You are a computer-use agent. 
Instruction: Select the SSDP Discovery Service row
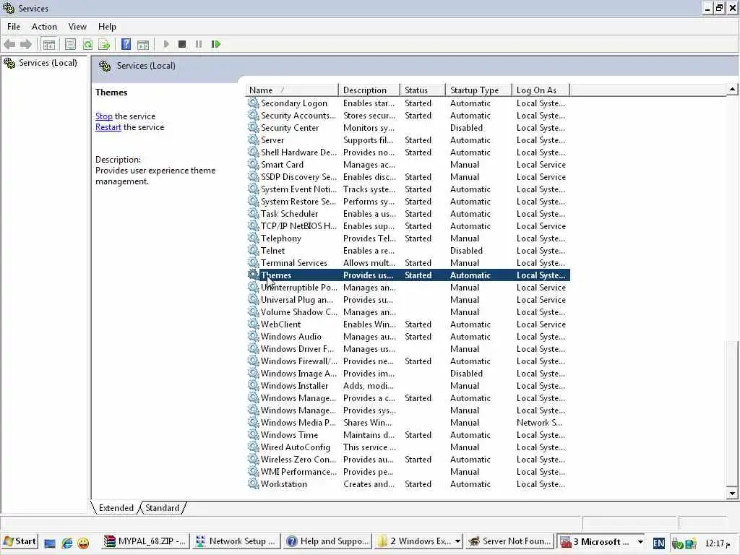[408, 177]
